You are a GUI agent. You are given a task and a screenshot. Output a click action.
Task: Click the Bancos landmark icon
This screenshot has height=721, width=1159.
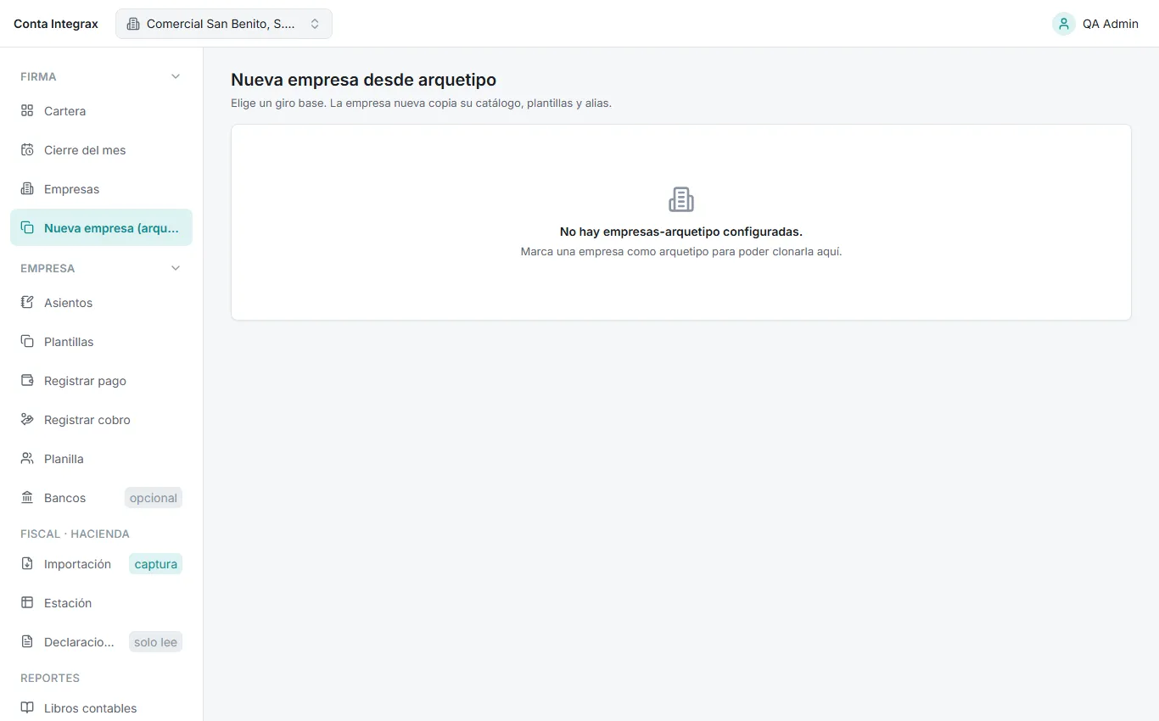pos(27,498)
